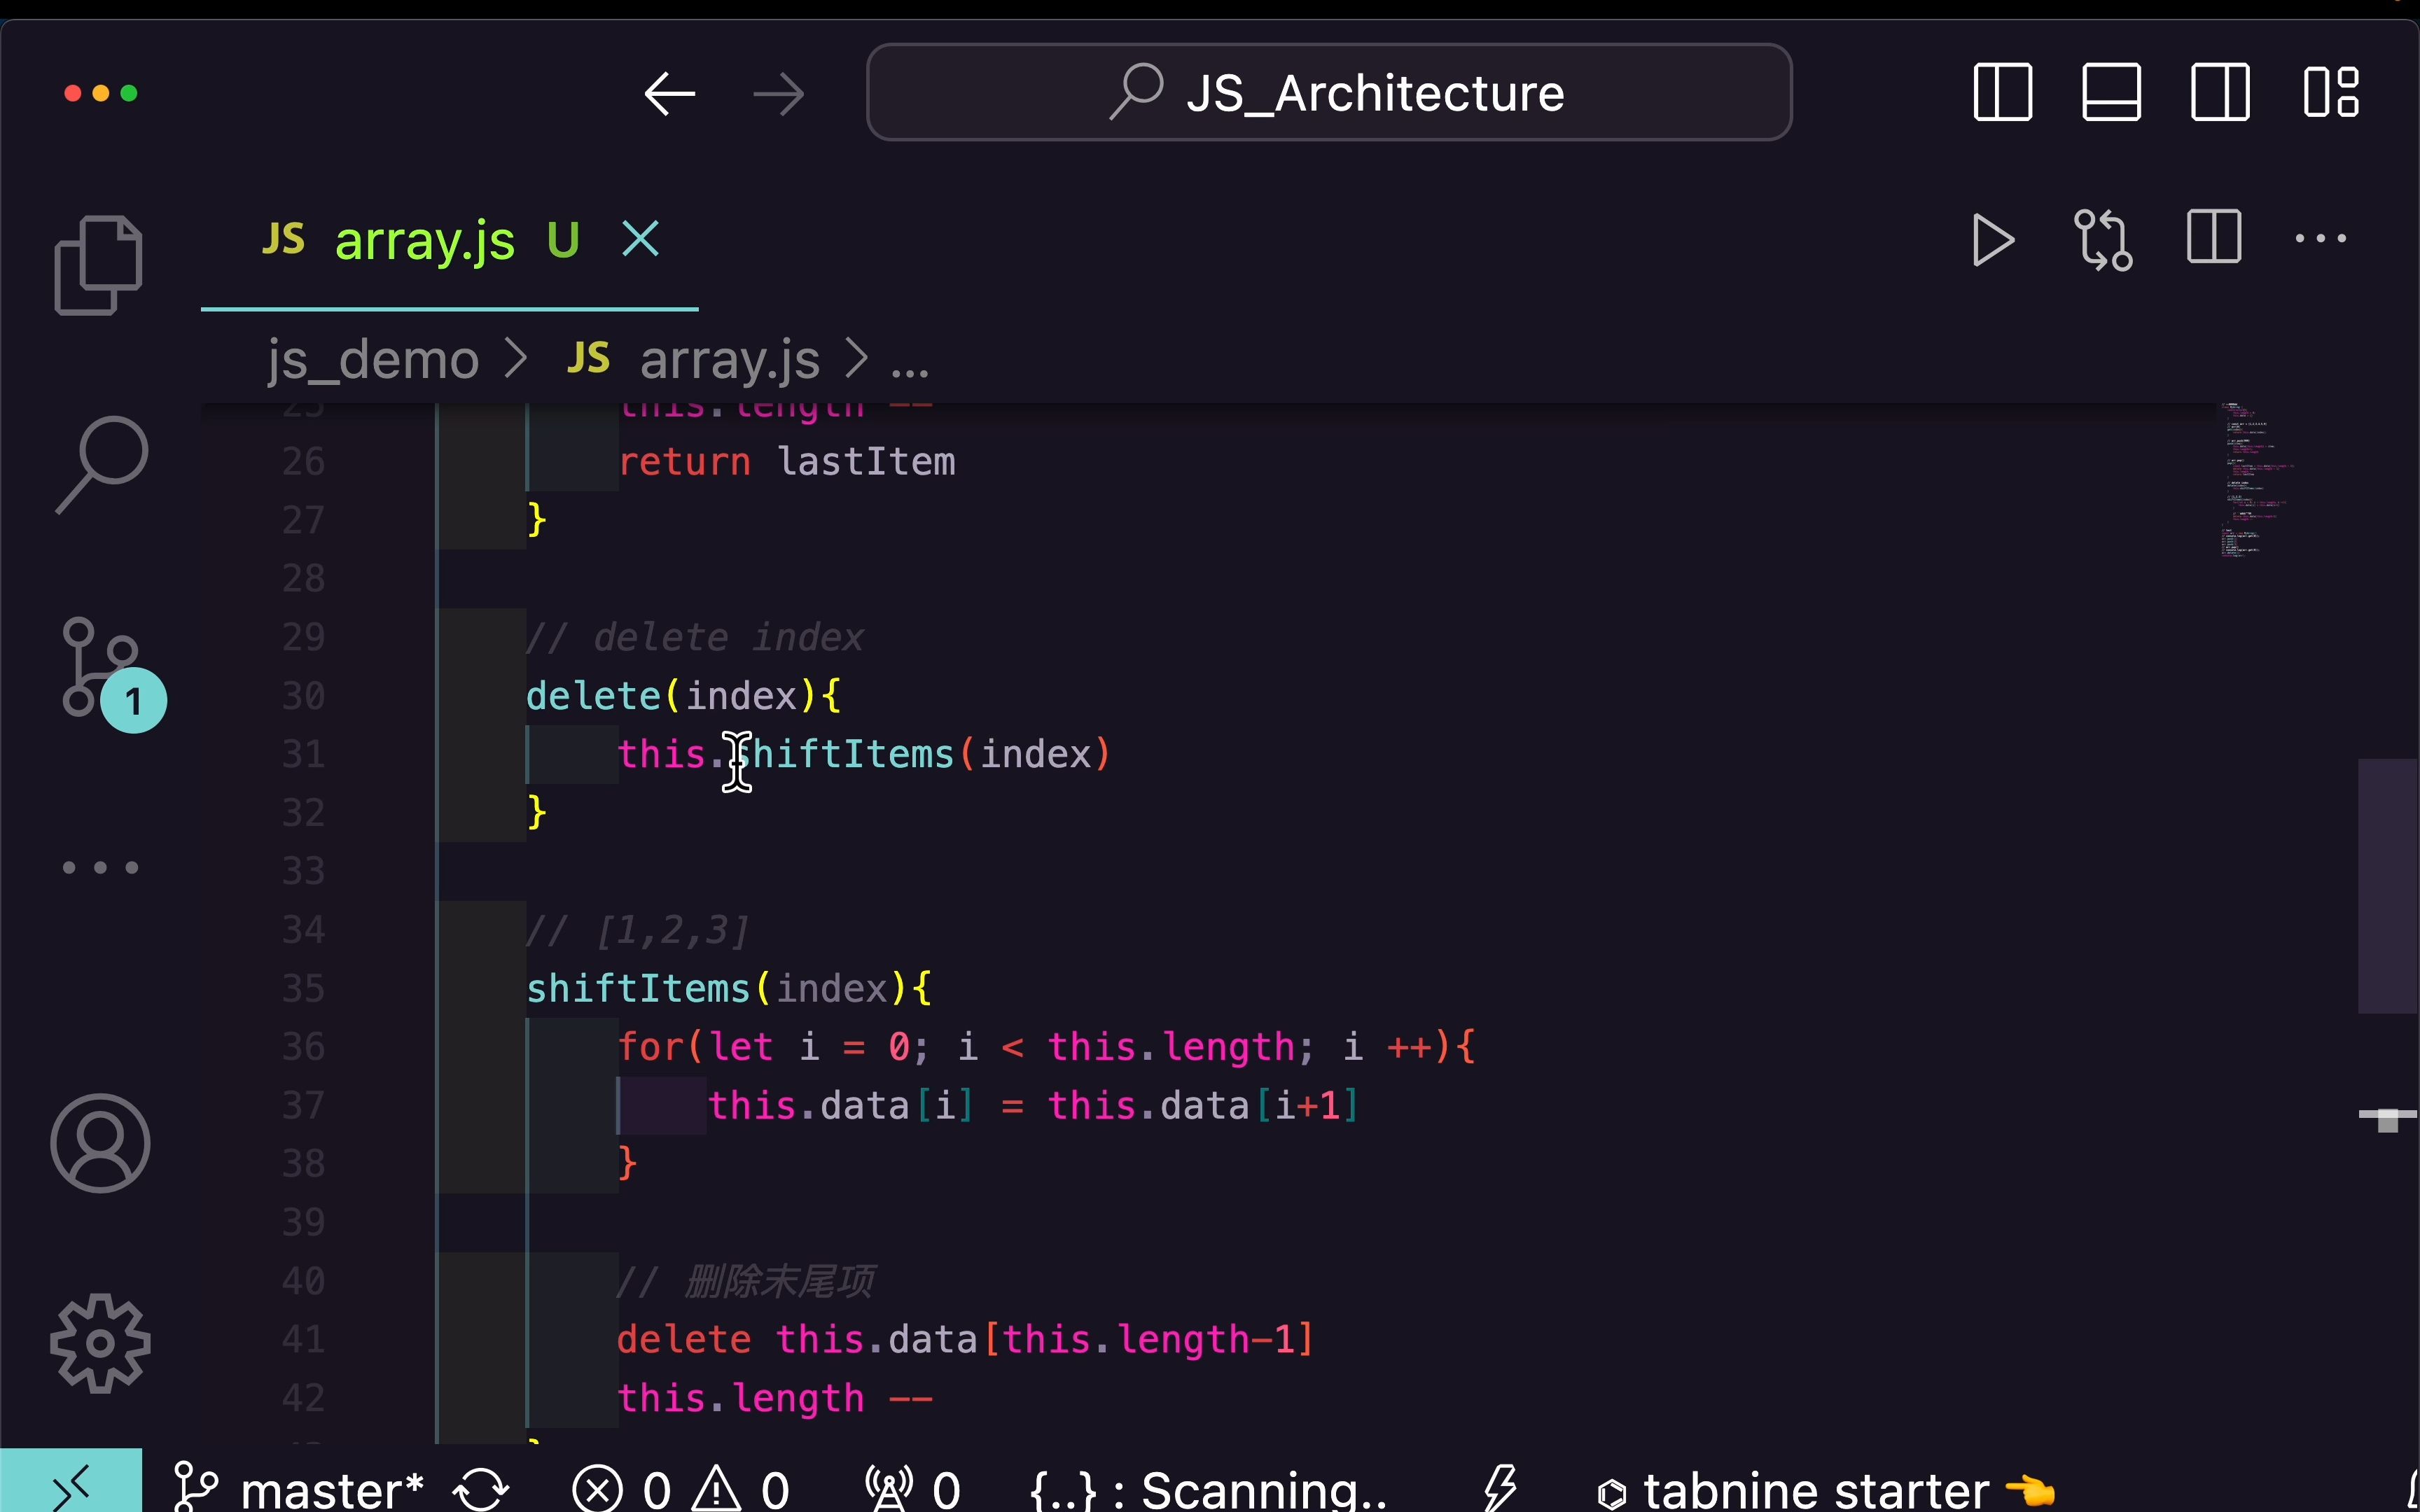
Task: Click the JS_Architecture command center search box
Action: click(1328, 92)
